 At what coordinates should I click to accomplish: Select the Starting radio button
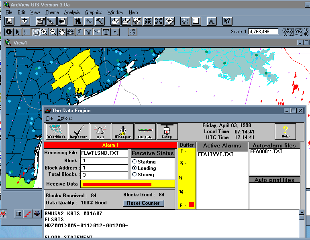coord(135,162)
